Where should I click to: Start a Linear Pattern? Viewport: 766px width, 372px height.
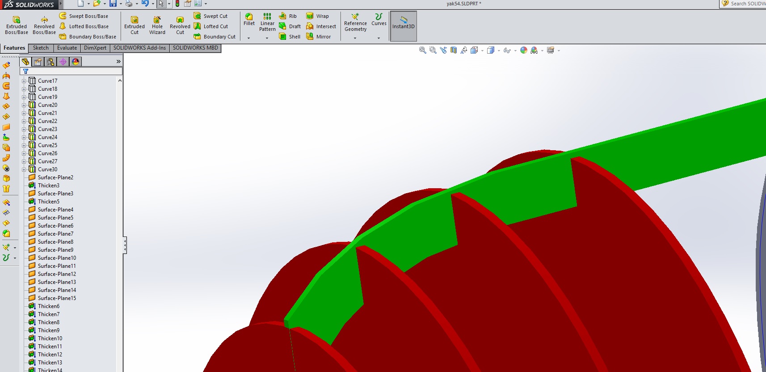tap(267, 22)
